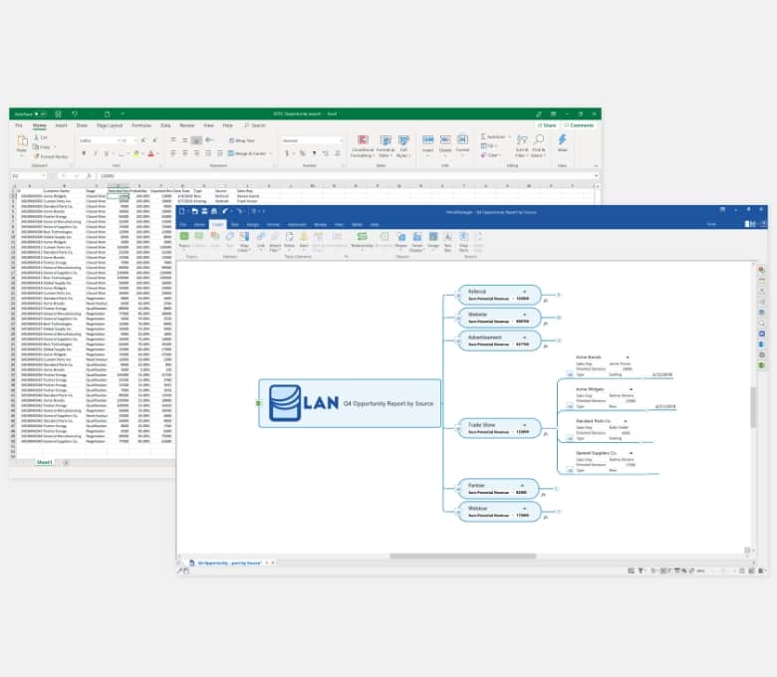Screen dimensions: 777x677
Task: Select the LAN central topic
Action: 350,403
